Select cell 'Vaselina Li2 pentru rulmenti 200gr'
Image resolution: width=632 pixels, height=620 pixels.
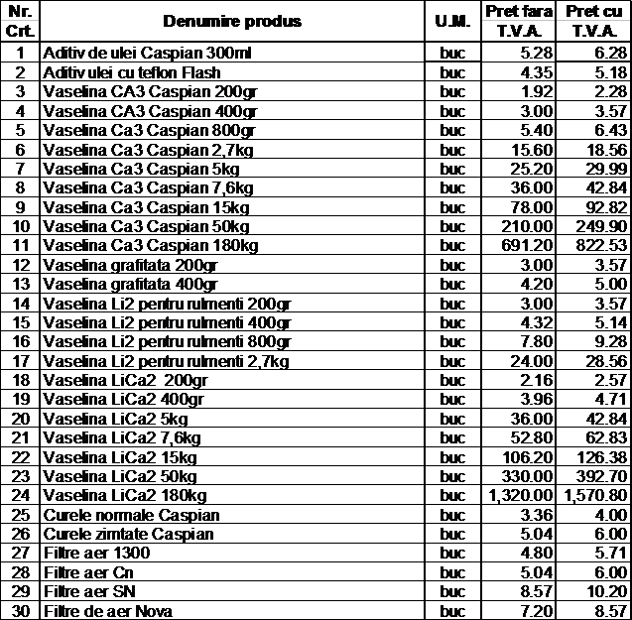232,304
